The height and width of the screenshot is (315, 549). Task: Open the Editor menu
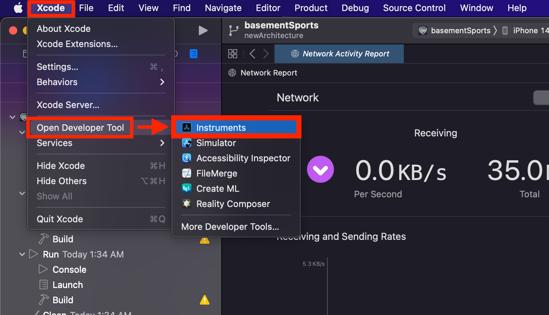coord(268,8)
